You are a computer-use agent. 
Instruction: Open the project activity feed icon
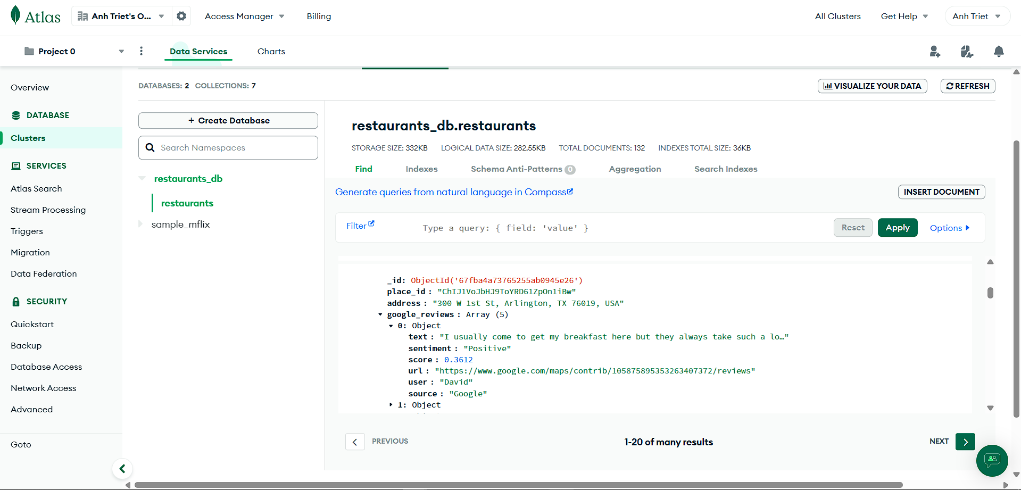(x=967, y=51)
